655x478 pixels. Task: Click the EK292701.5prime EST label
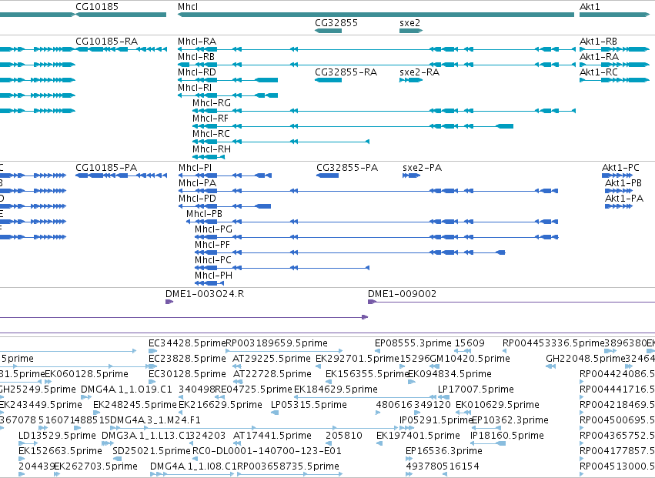coord(358,359)
